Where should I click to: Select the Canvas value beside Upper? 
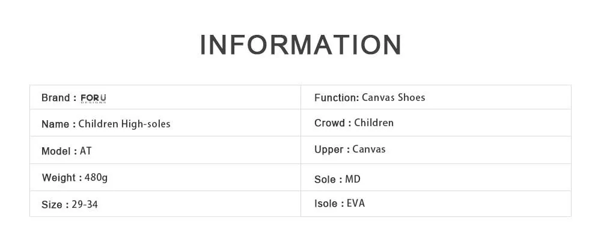[369, 150]
